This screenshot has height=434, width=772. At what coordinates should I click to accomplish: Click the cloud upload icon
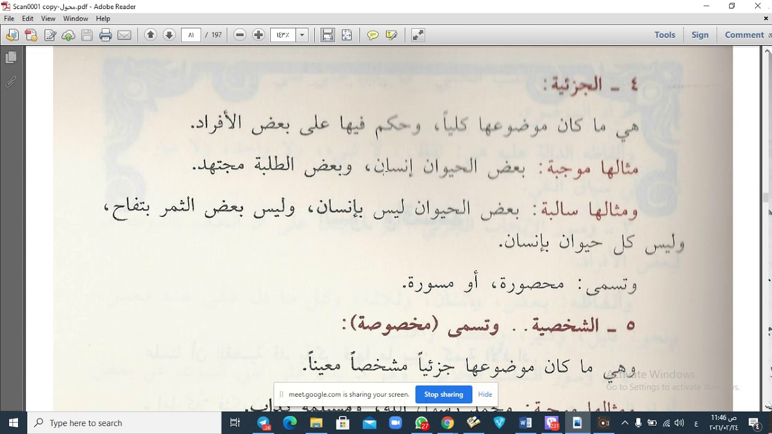click(x=68, y=36)
